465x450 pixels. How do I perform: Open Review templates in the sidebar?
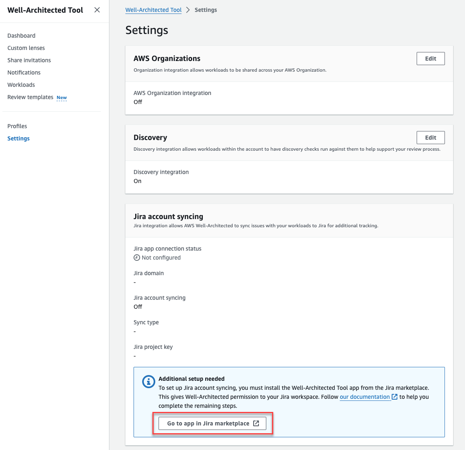pyautogui.click(x=30, y=97)
